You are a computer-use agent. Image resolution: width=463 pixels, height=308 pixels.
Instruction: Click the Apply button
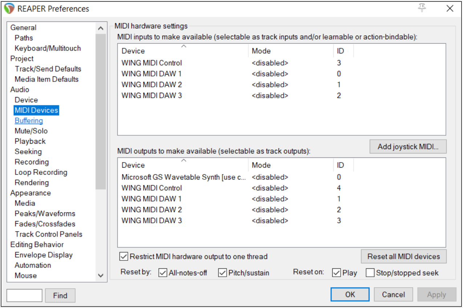436,295
